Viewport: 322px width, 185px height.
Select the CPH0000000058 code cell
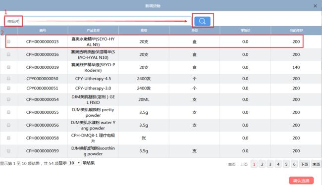43,138
